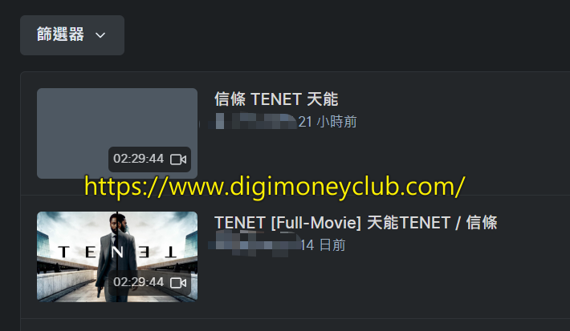570x331 pixels.
Task: Select the 02:29:44 duration badge on the gray thumbnail
Action: (x=149, y=159)
